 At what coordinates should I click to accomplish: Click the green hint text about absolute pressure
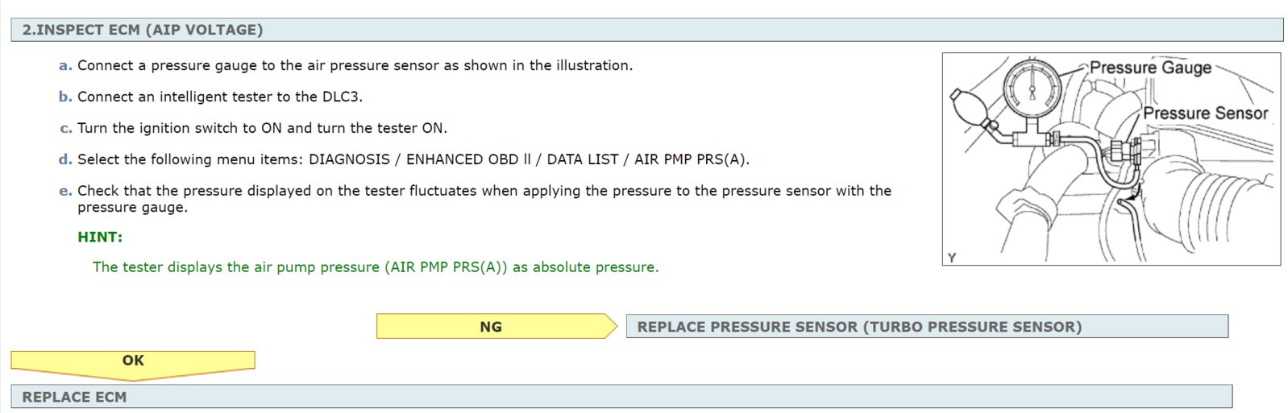[x=376, y=266]
